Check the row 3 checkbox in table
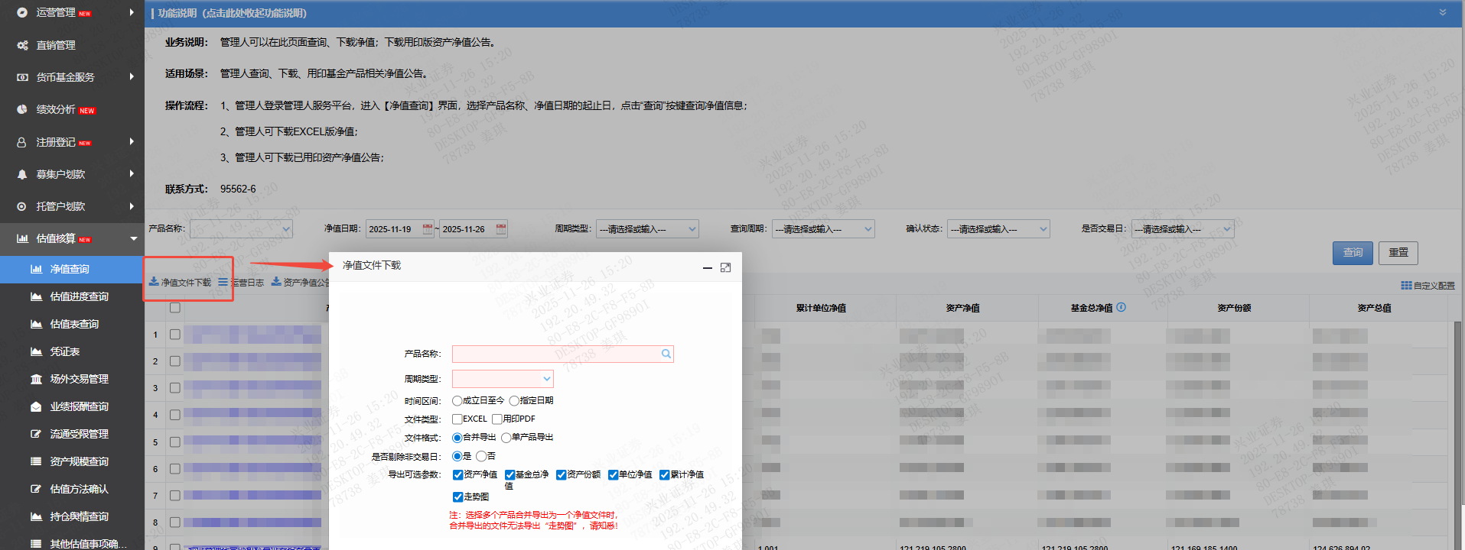The width and height of the screenshot is (1465, 550). coord(175,388)
